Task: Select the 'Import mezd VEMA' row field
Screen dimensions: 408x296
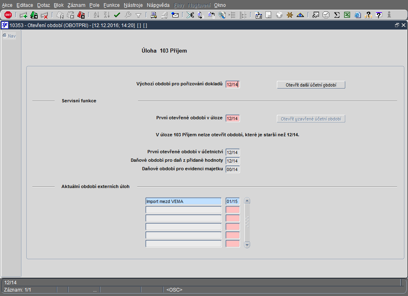Action: click(x=183, y=201)
